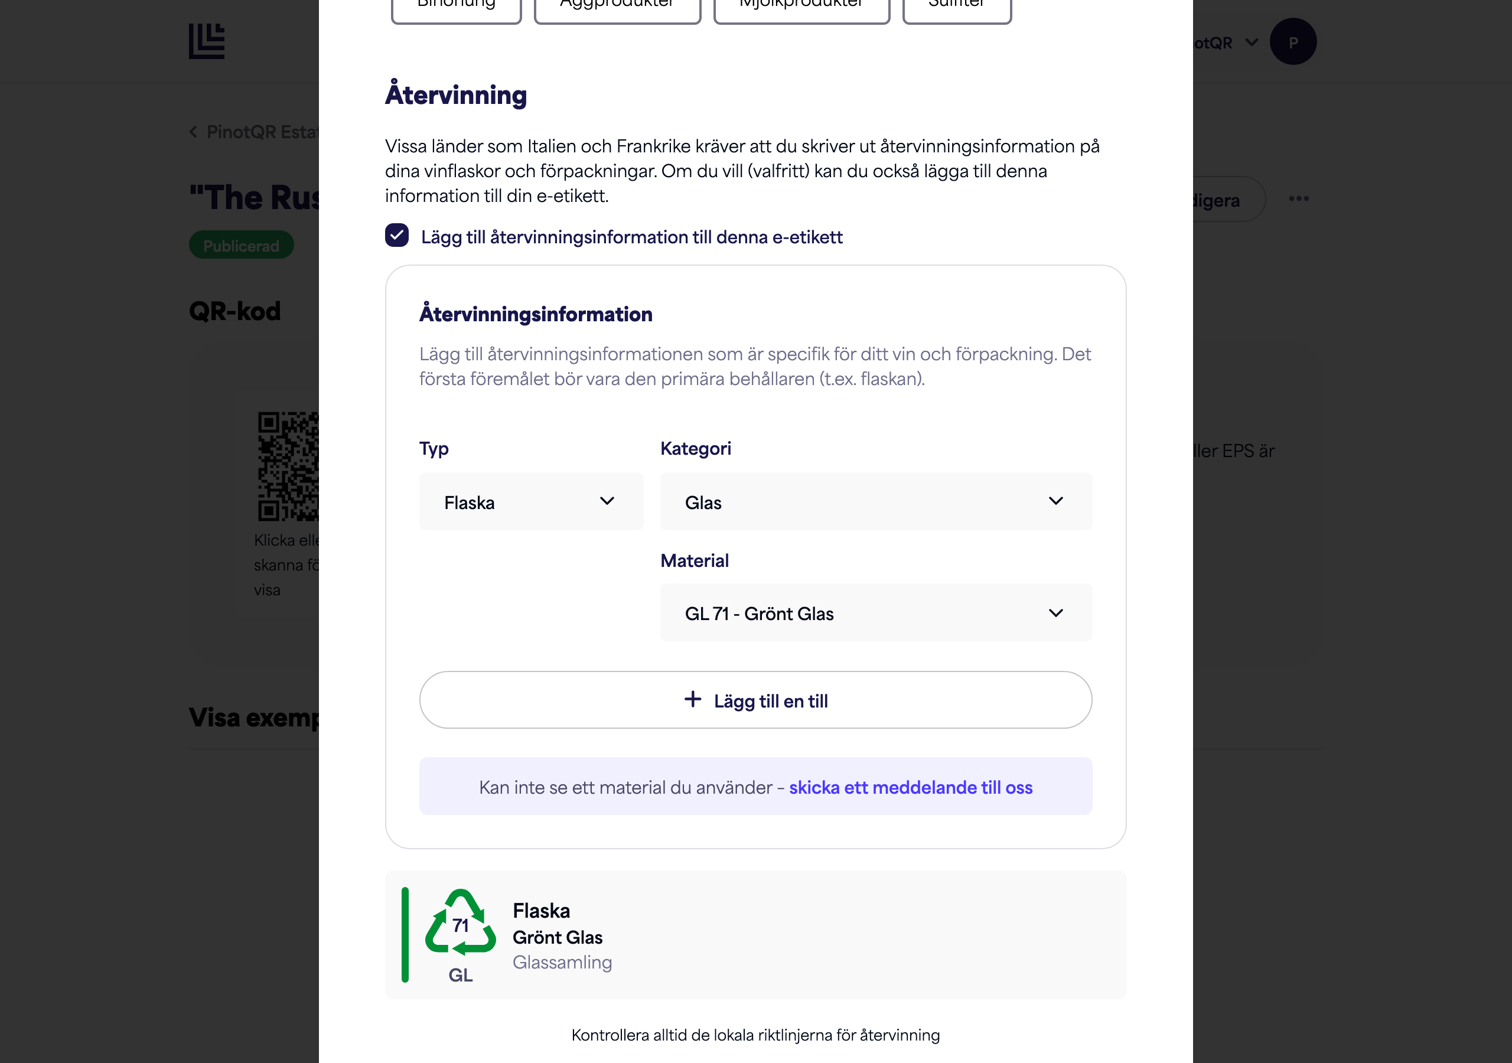The width and height of the screenshot is (1512, 1063).
Task: Click the Publicerad status badge
Action: [241, 245]
